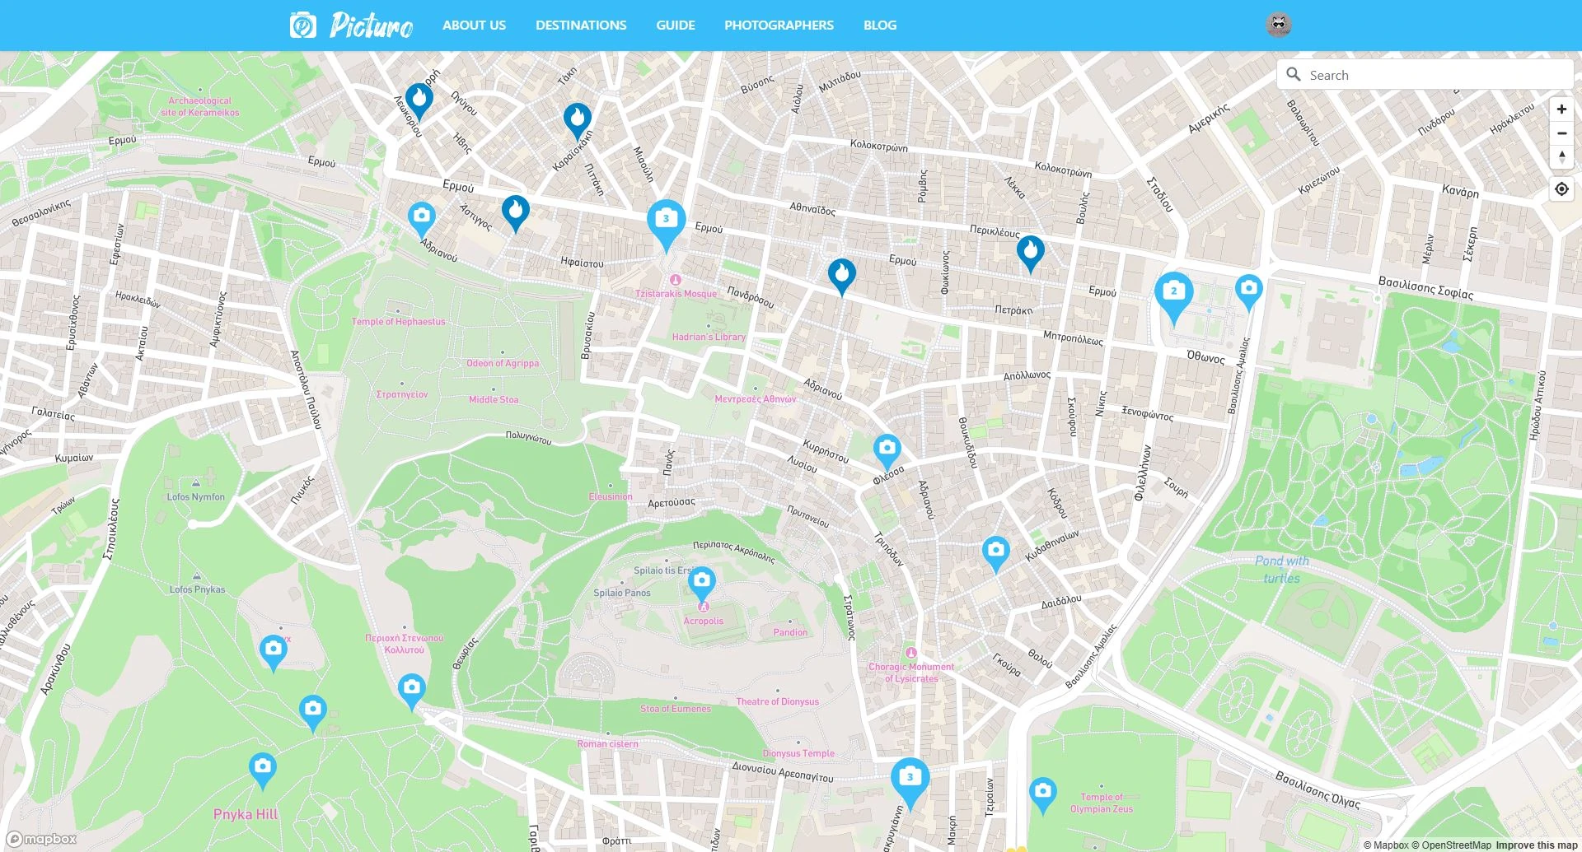1582x852 pixels.
Task: Click the Choragic Monument of Lysicrates label
Action: [911, 673]
